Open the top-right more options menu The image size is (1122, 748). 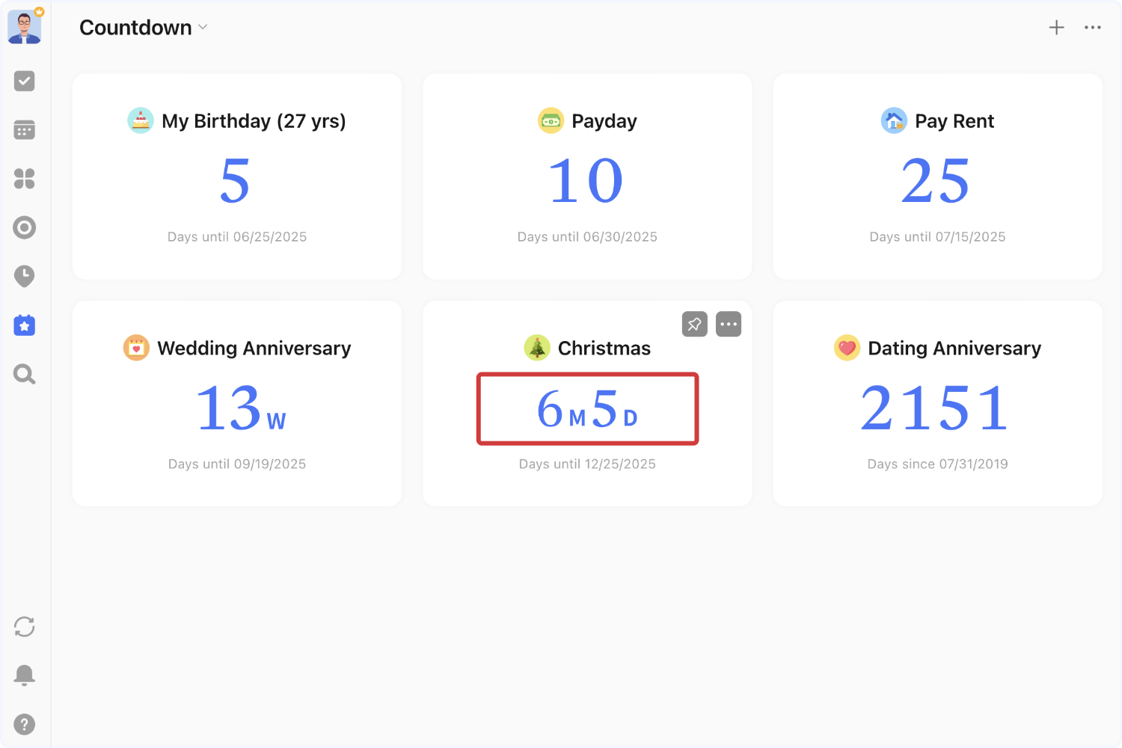click(x=1093, y=28)
